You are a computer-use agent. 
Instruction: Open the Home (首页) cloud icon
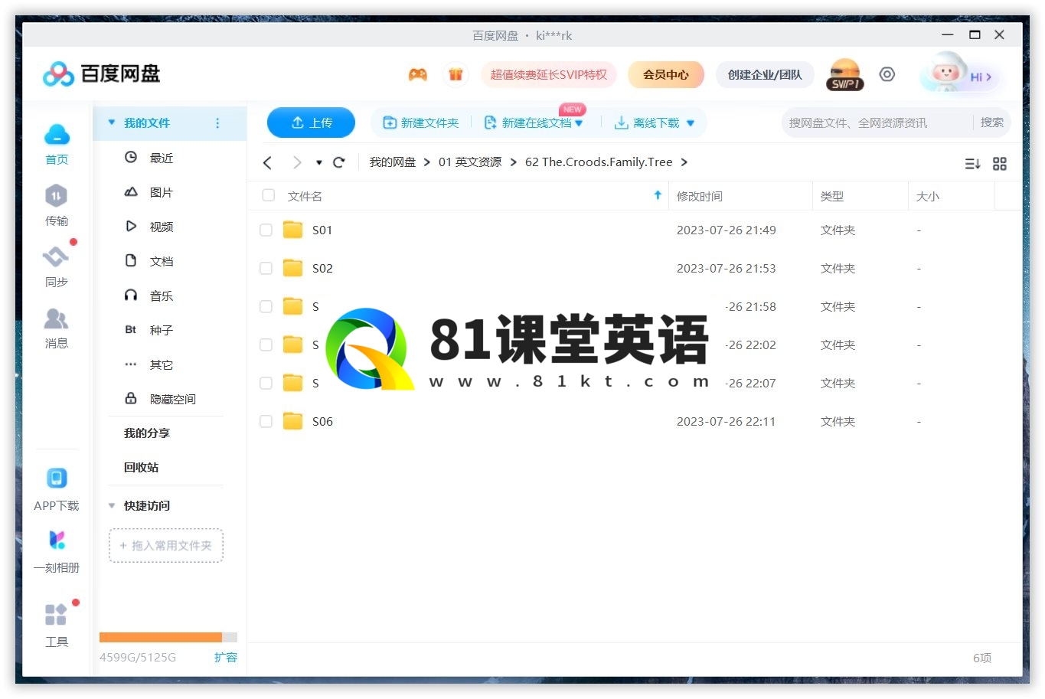pyautogui.click(x=57, y=135)
